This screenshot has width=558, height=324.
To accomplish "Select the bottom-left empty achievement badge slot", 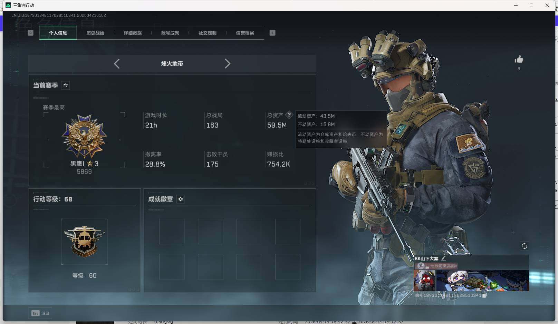I will 172,267.
